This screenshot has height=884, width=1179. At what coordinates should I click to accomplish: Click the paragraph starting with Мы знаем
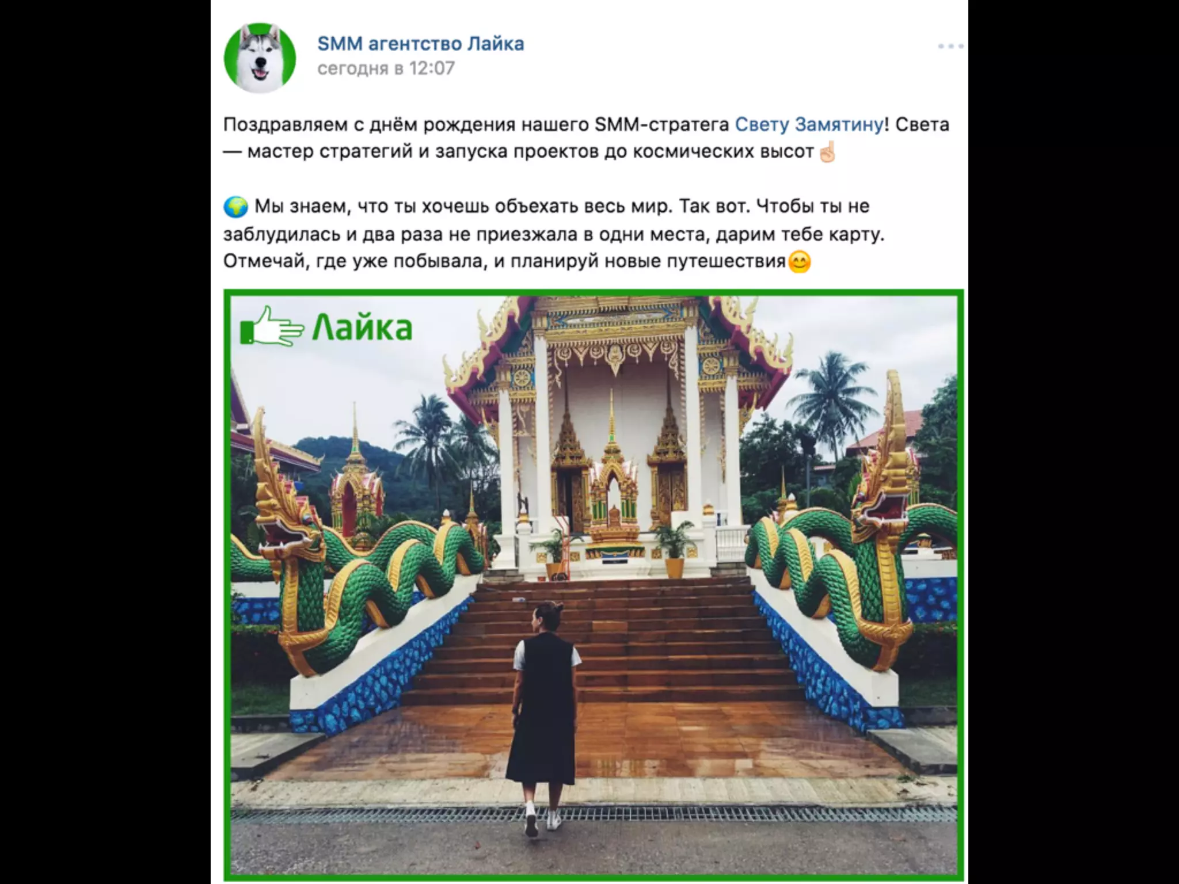554,234
